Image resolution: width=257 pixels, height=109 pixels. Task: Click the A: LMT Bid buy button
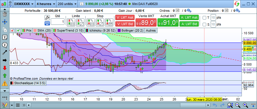coord(189,24)
